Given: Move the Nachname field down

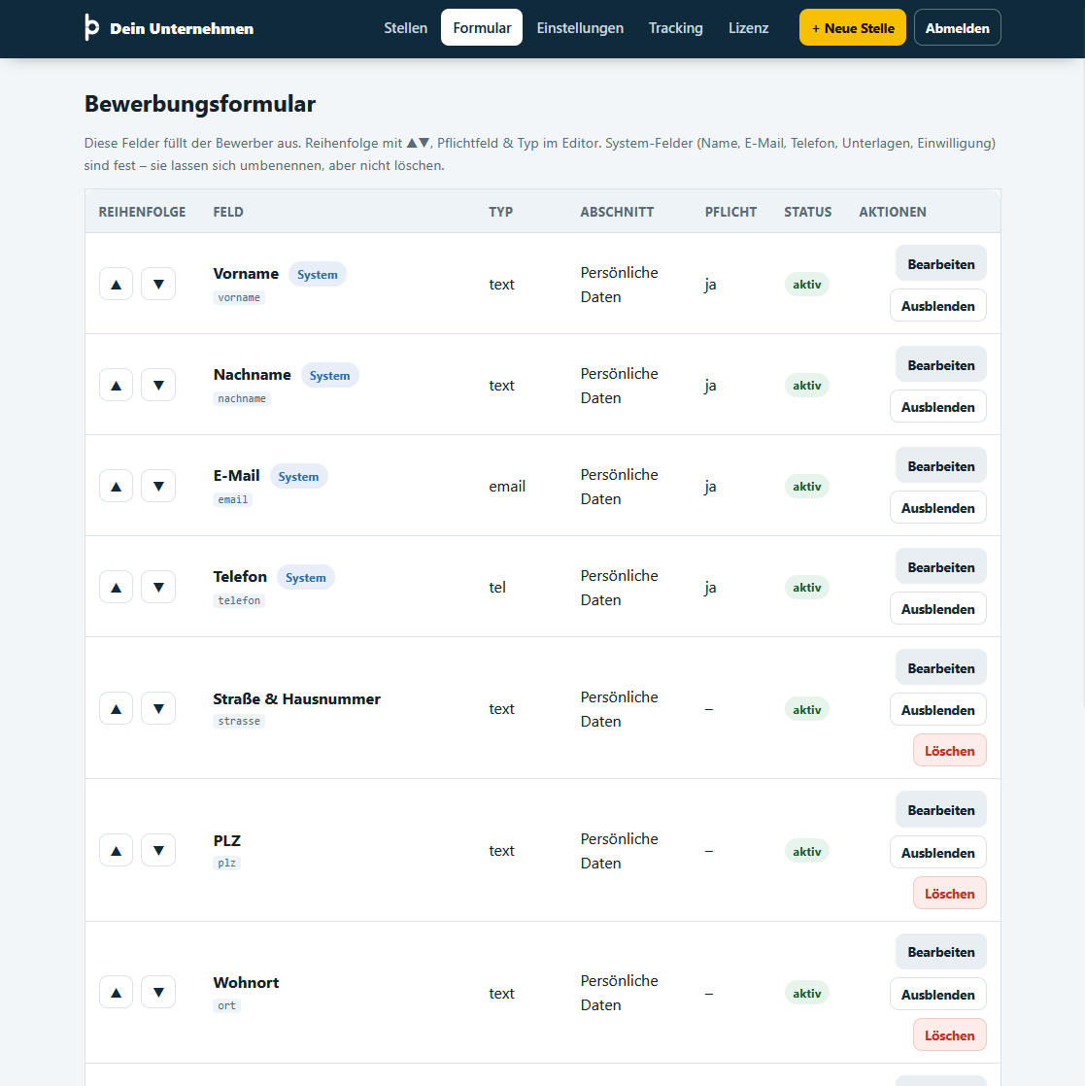Looking at the screenshot, I should pos(158,385).
